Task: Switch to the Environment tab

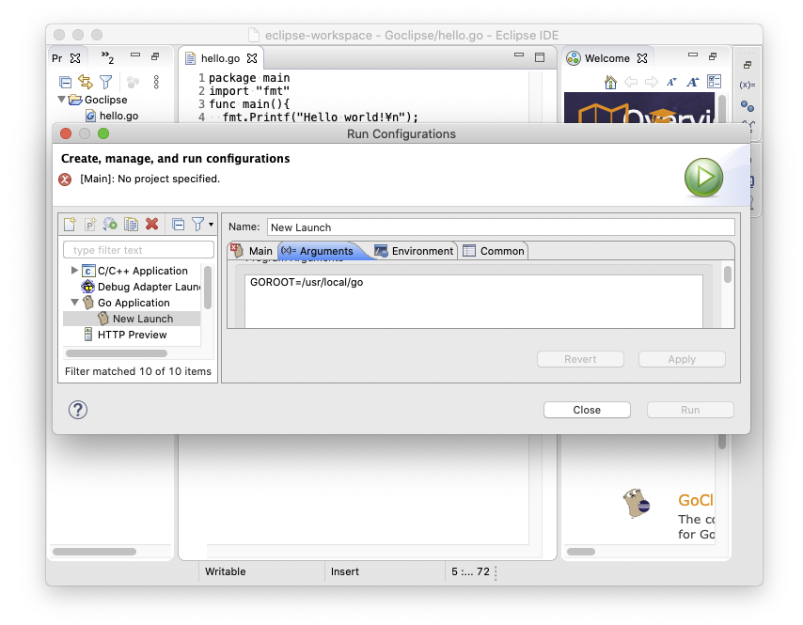Action: point(414,251)
